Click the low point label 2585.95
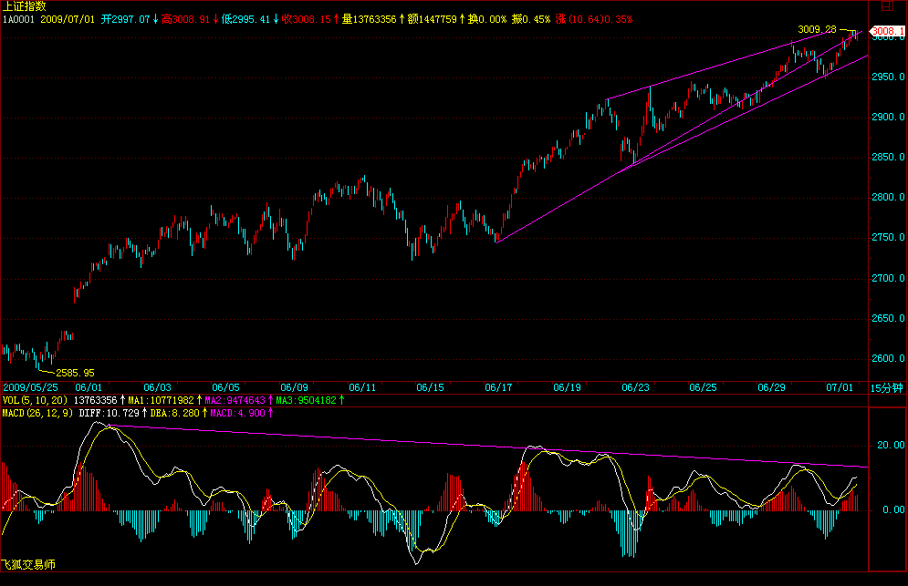The height and width of the screenshot is (586, 908). pyautogui.click(x=75, y=373)
